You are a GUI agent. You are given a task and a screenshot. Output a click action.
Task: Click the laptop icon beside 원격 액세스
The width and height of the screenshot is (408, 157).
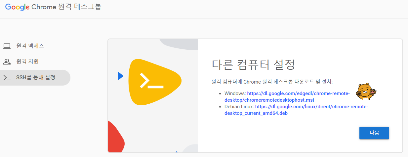tap(7, 46)
